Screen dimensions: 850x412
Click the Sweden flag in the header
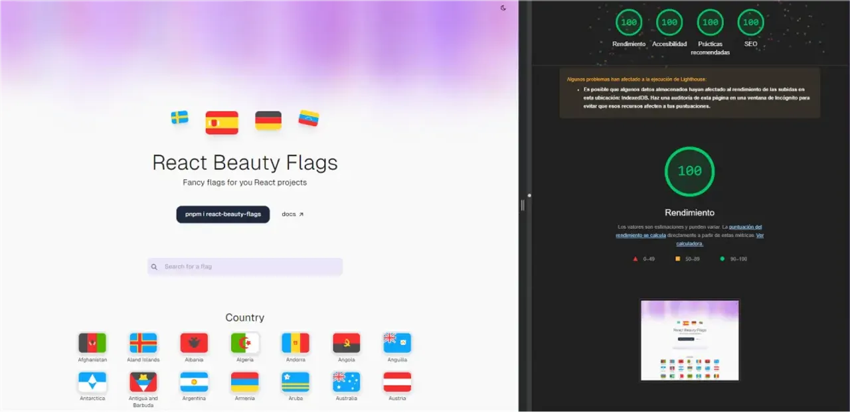tap(179, 117)
